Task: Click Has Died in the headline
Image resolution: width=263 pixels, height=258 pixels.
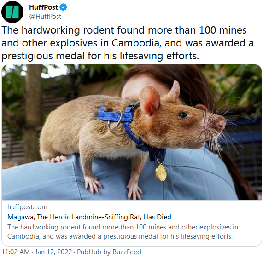Action: [157, 217]
